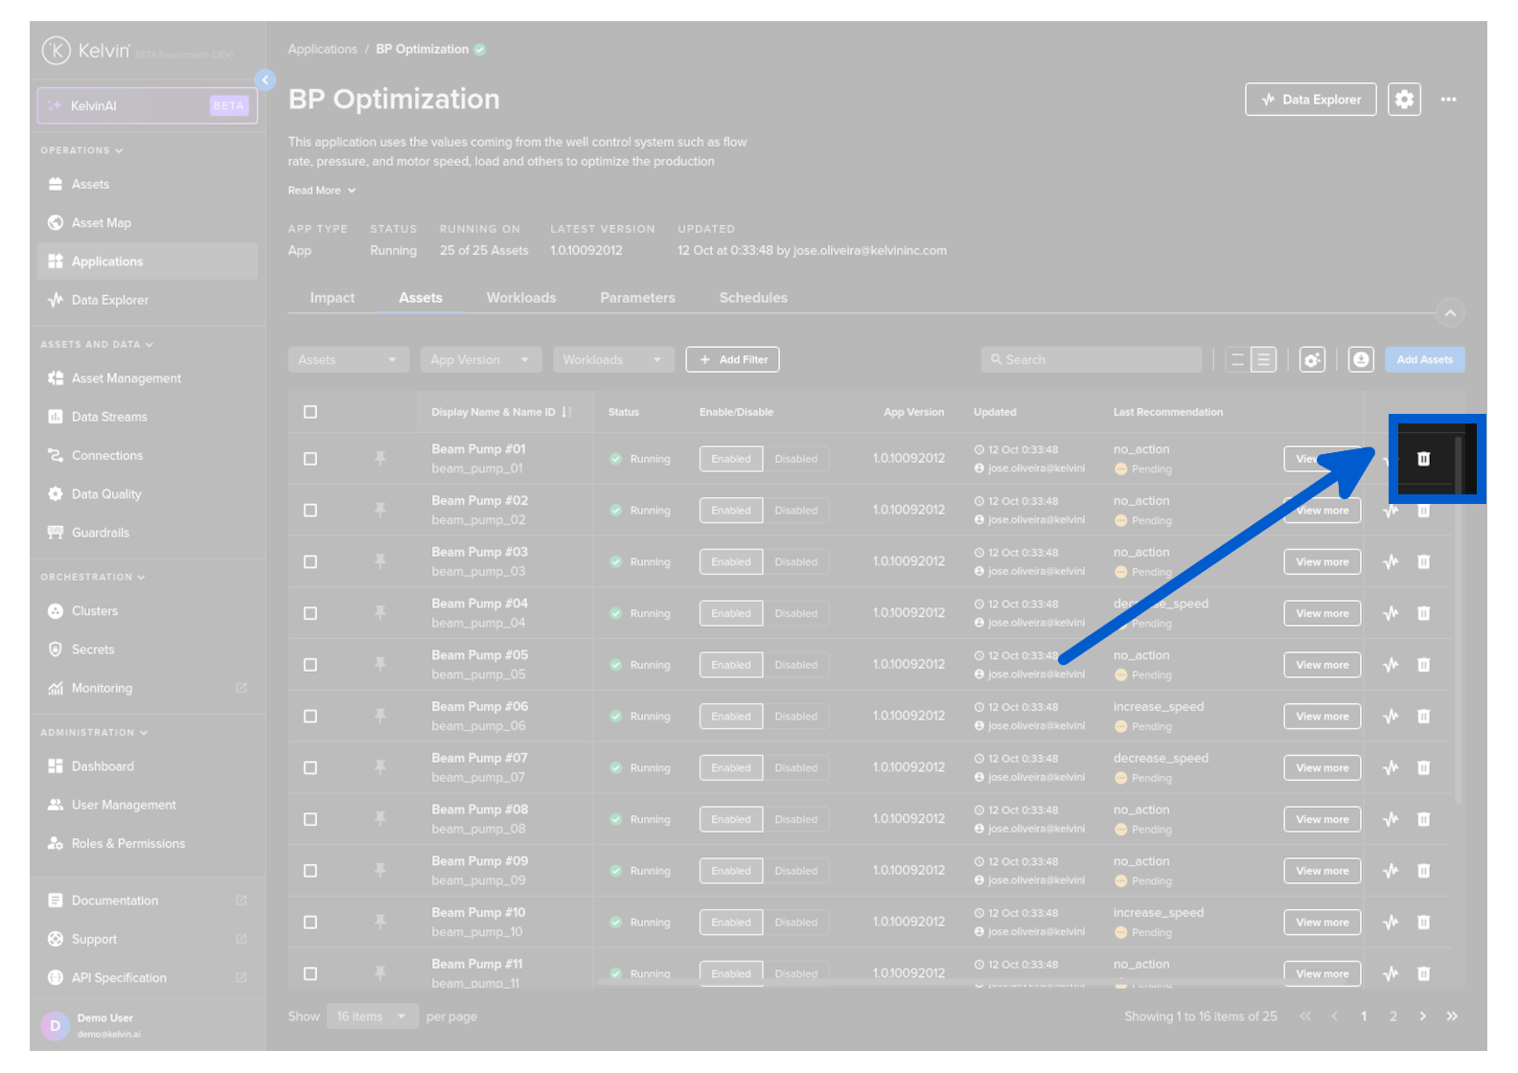Click the Search input field
The width and height of the screenshot is (1518, 1073).
(x=1092, y=360)
